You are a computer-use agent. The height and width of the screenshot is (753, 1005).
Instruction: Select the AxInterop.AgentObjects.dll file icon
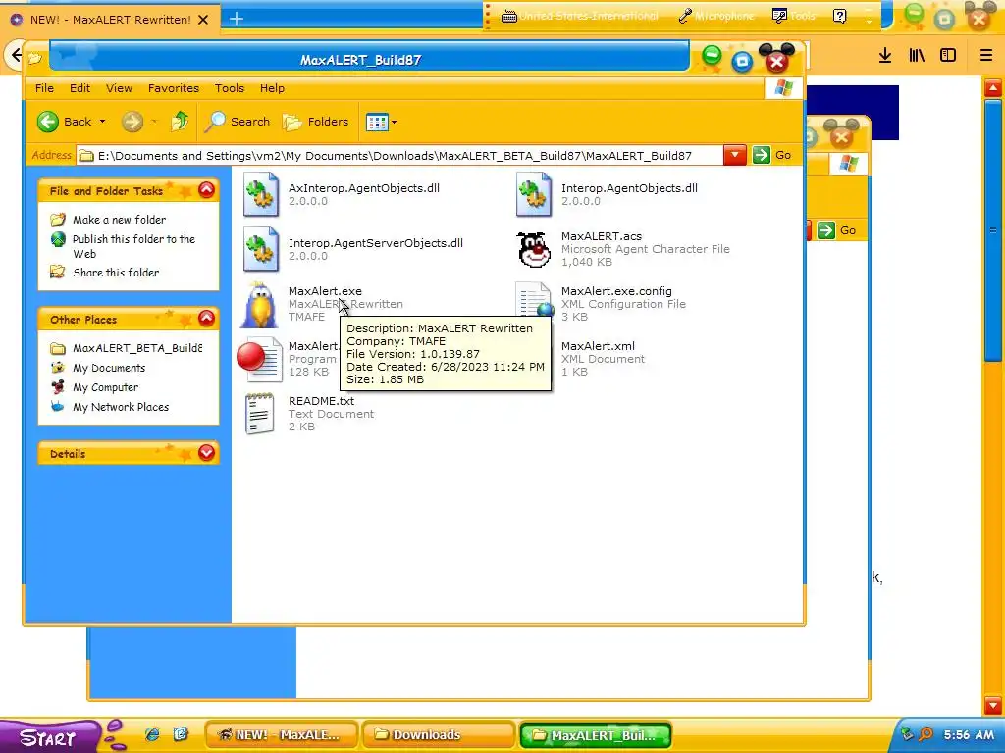261,195
